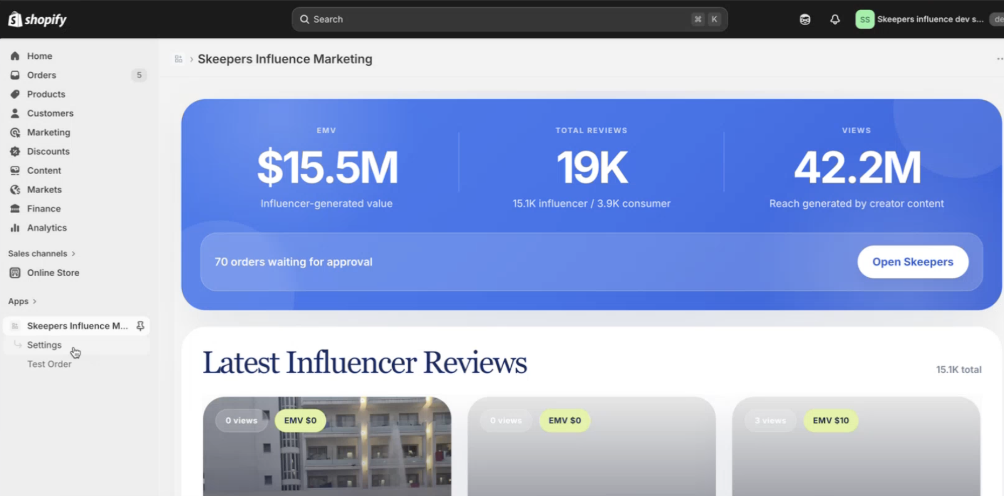Click the app breadcrumb icon
This screenshot has height=496, width=1004.
pos(179,59)
